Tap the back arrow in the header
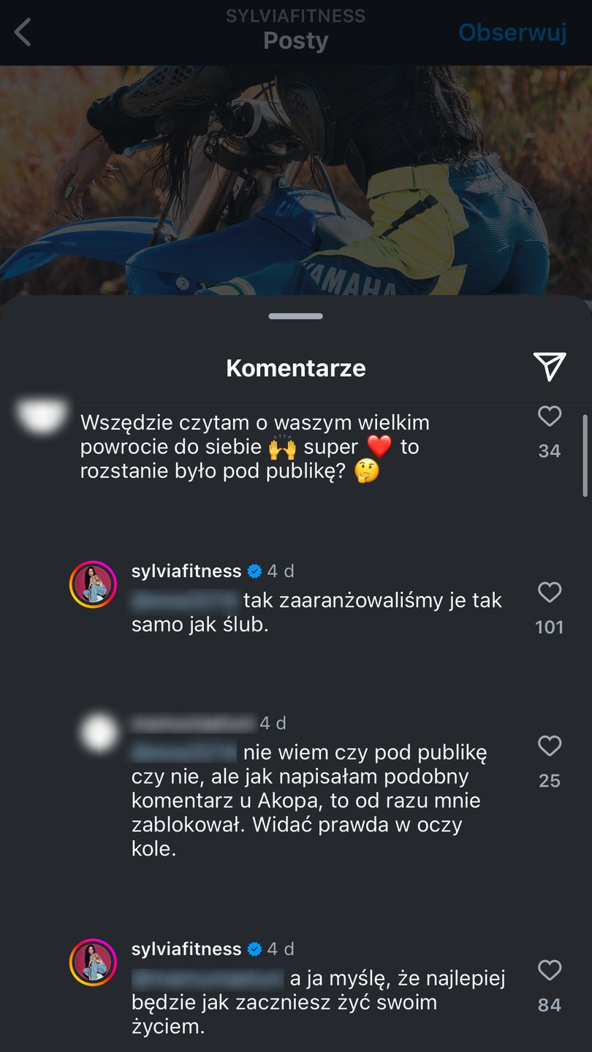592x1052 pixels. point(23,33)
